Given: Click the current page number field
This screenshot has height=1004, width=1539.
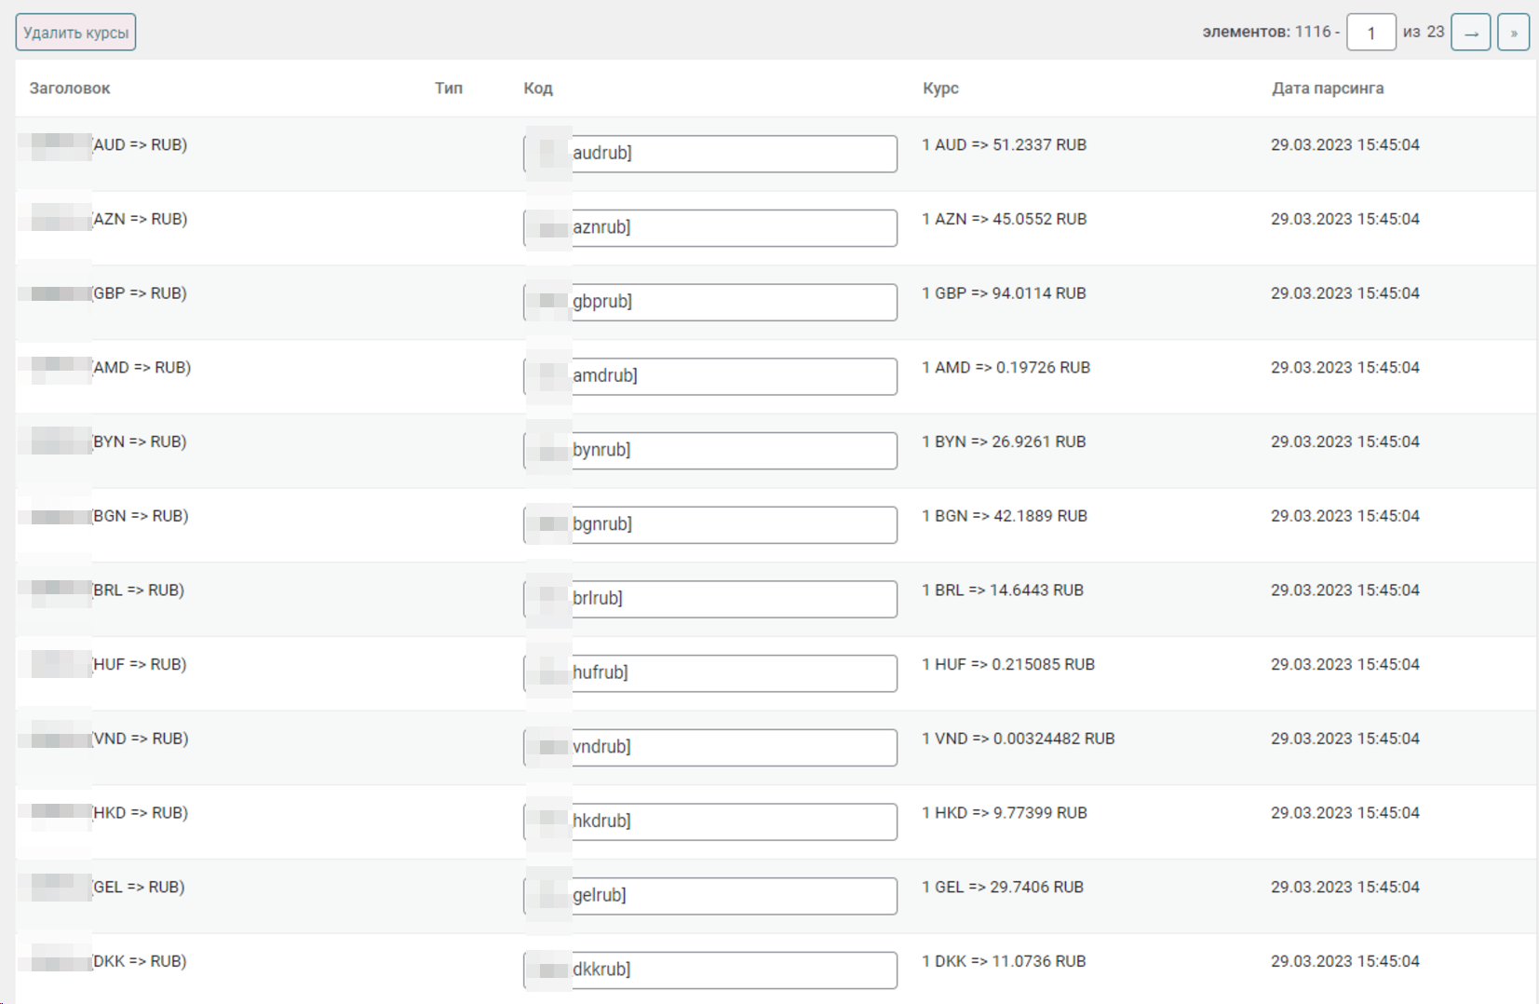Looking at the screenshot, I should coord(1370,33).
